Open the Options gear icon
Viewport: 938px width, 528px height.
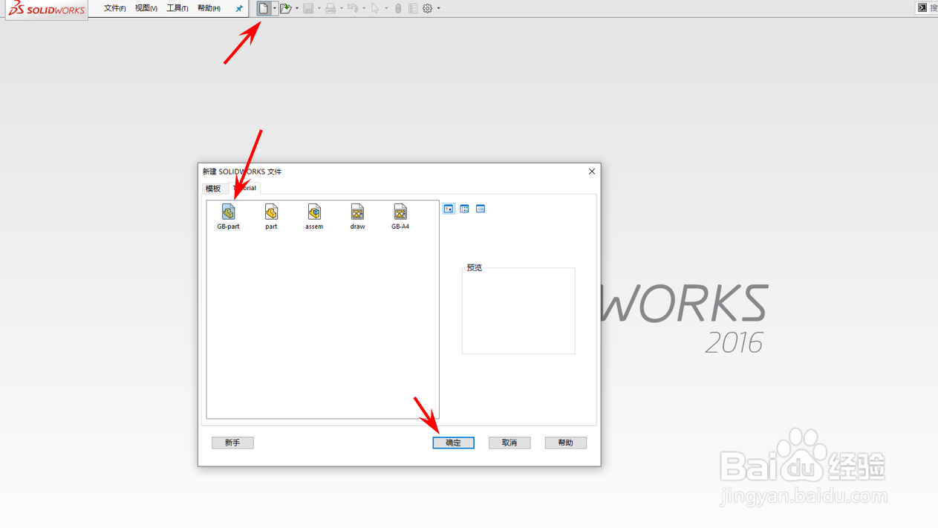click(428, 8)
